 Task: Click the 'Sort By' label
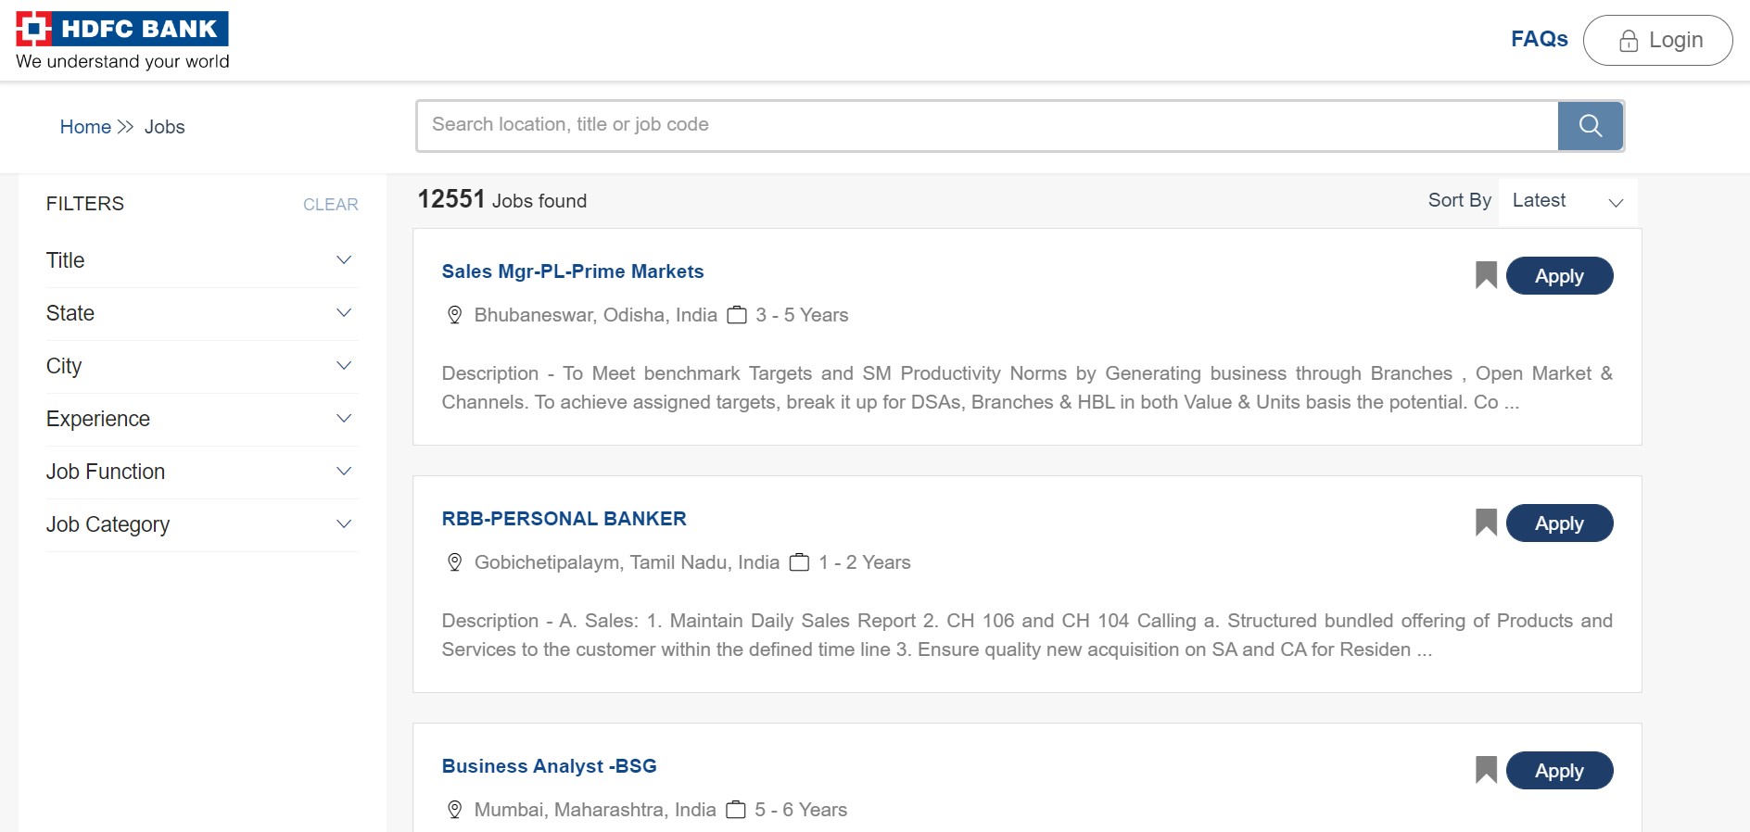[x=1460, y=200]
